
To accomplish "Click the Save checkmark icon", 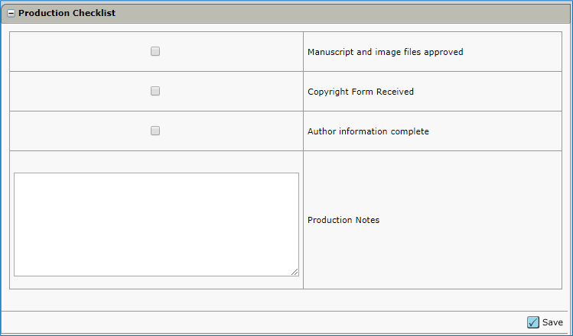I will point(533,322).
